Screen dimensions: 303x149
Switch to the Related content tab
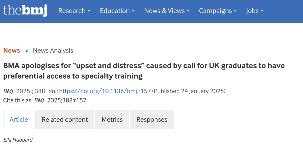[x=65, y=120]
